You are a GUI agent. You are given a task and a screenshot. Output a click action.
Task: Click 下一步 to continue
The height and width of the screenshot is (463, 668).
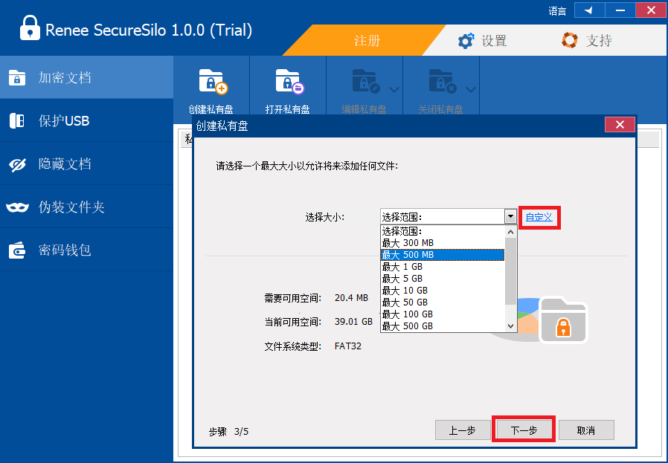pos(524,430)
